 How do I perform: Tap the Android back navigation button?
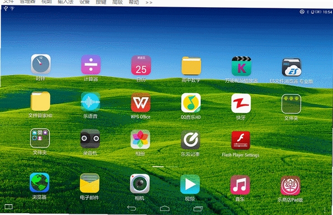pyautogui.click(x=132, y=208)
